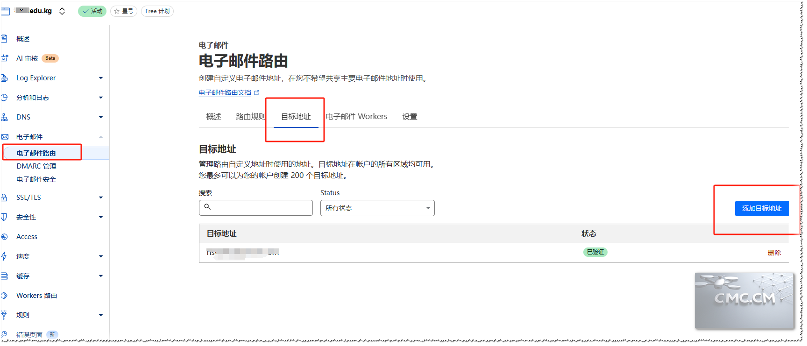Expand the 缓存 menu arrow
Image resolution: width=807 pixels, height=346 pixels.
tap(100, 276)
